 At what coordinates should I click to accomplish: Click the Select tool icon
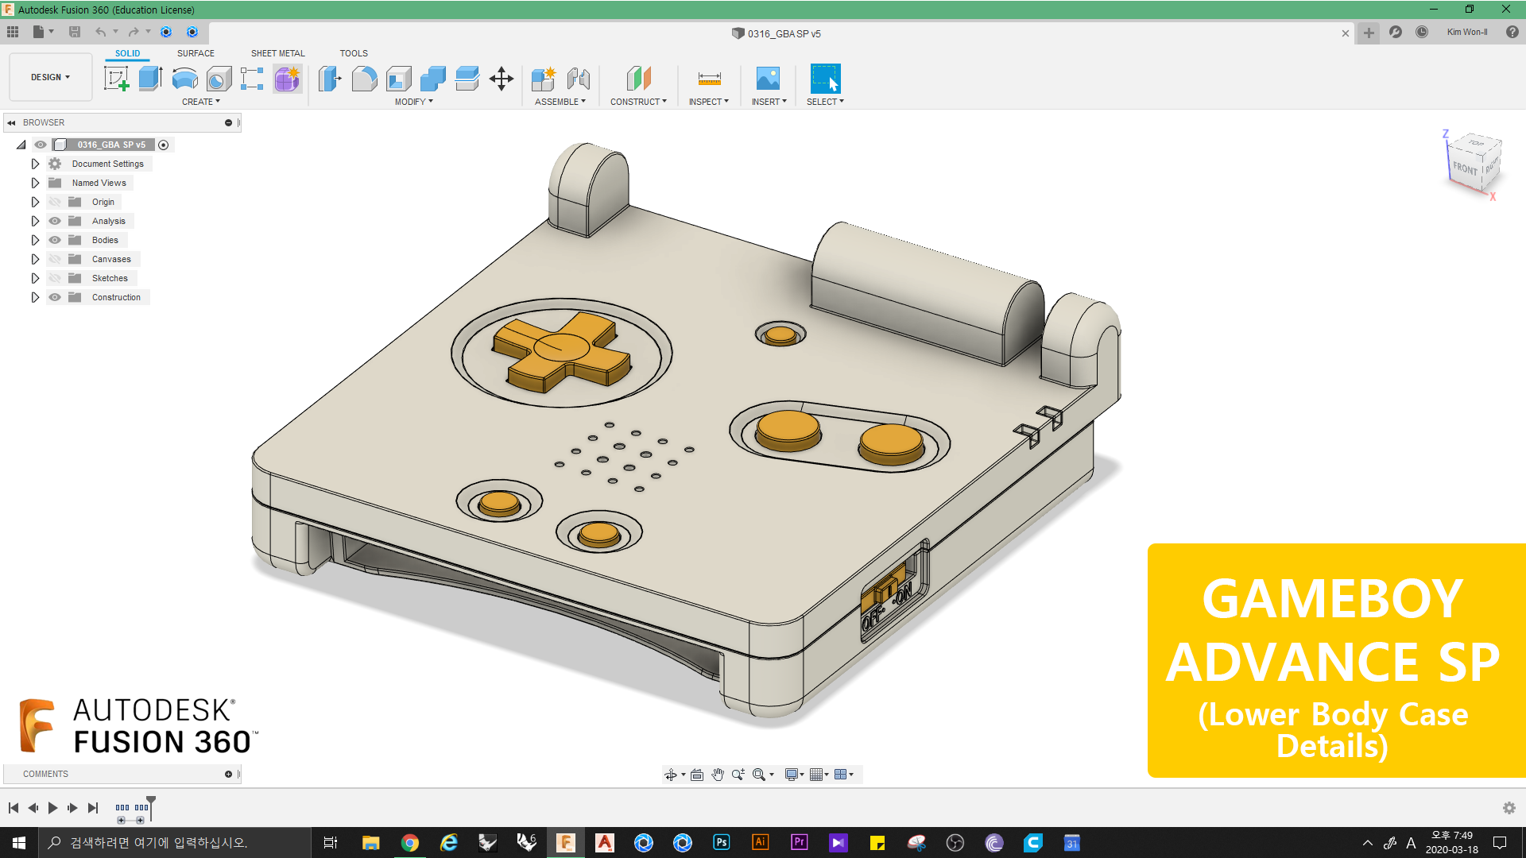point(825,79)
